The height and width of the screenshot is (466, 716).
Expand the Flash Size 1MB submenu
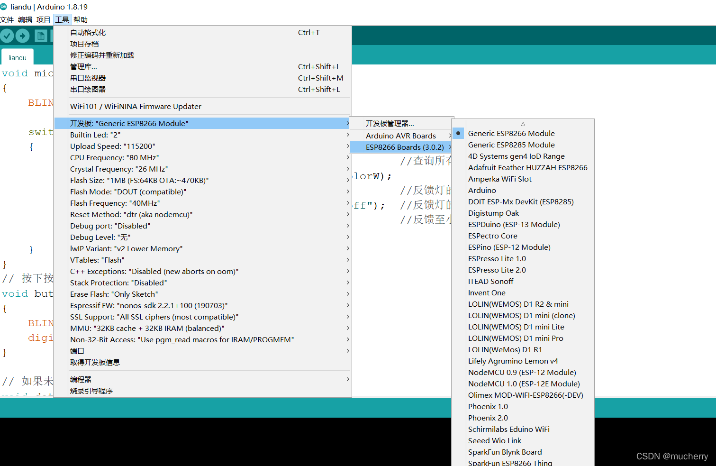pos(203,180)
